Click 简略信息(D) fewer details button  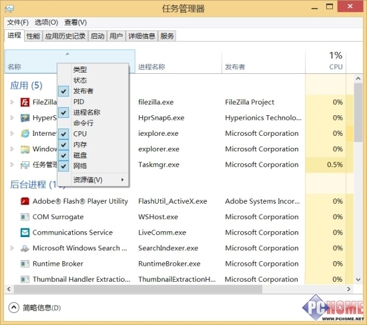[x=35, y=308]
